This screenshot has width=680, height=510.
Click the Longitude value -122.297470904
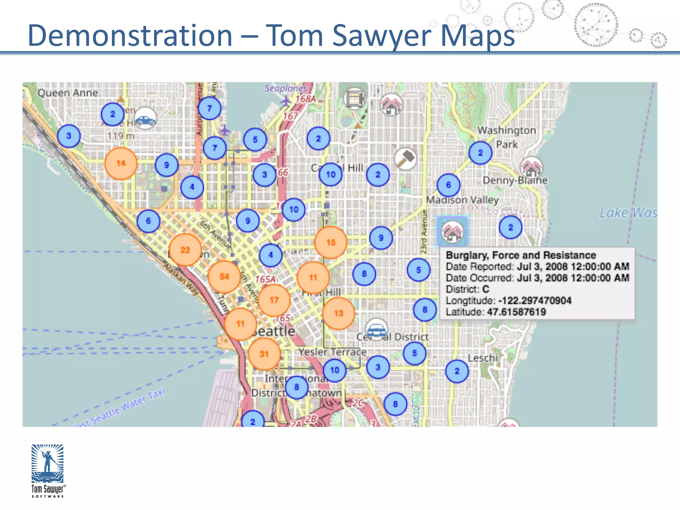click(x=535, y=300)
